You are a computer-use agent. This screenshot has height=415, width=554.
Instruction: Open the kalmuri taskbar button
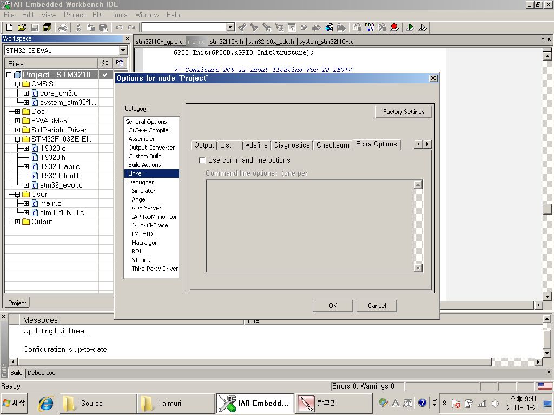click(x=176, y=403)
